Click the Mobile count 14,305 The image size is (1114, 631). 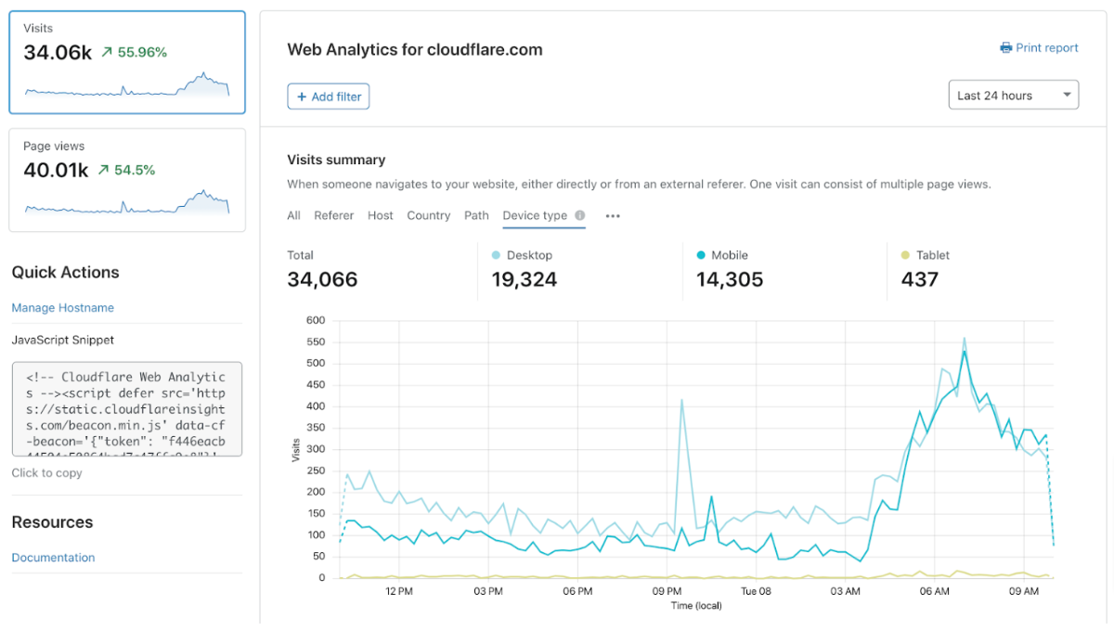(730, 279)
